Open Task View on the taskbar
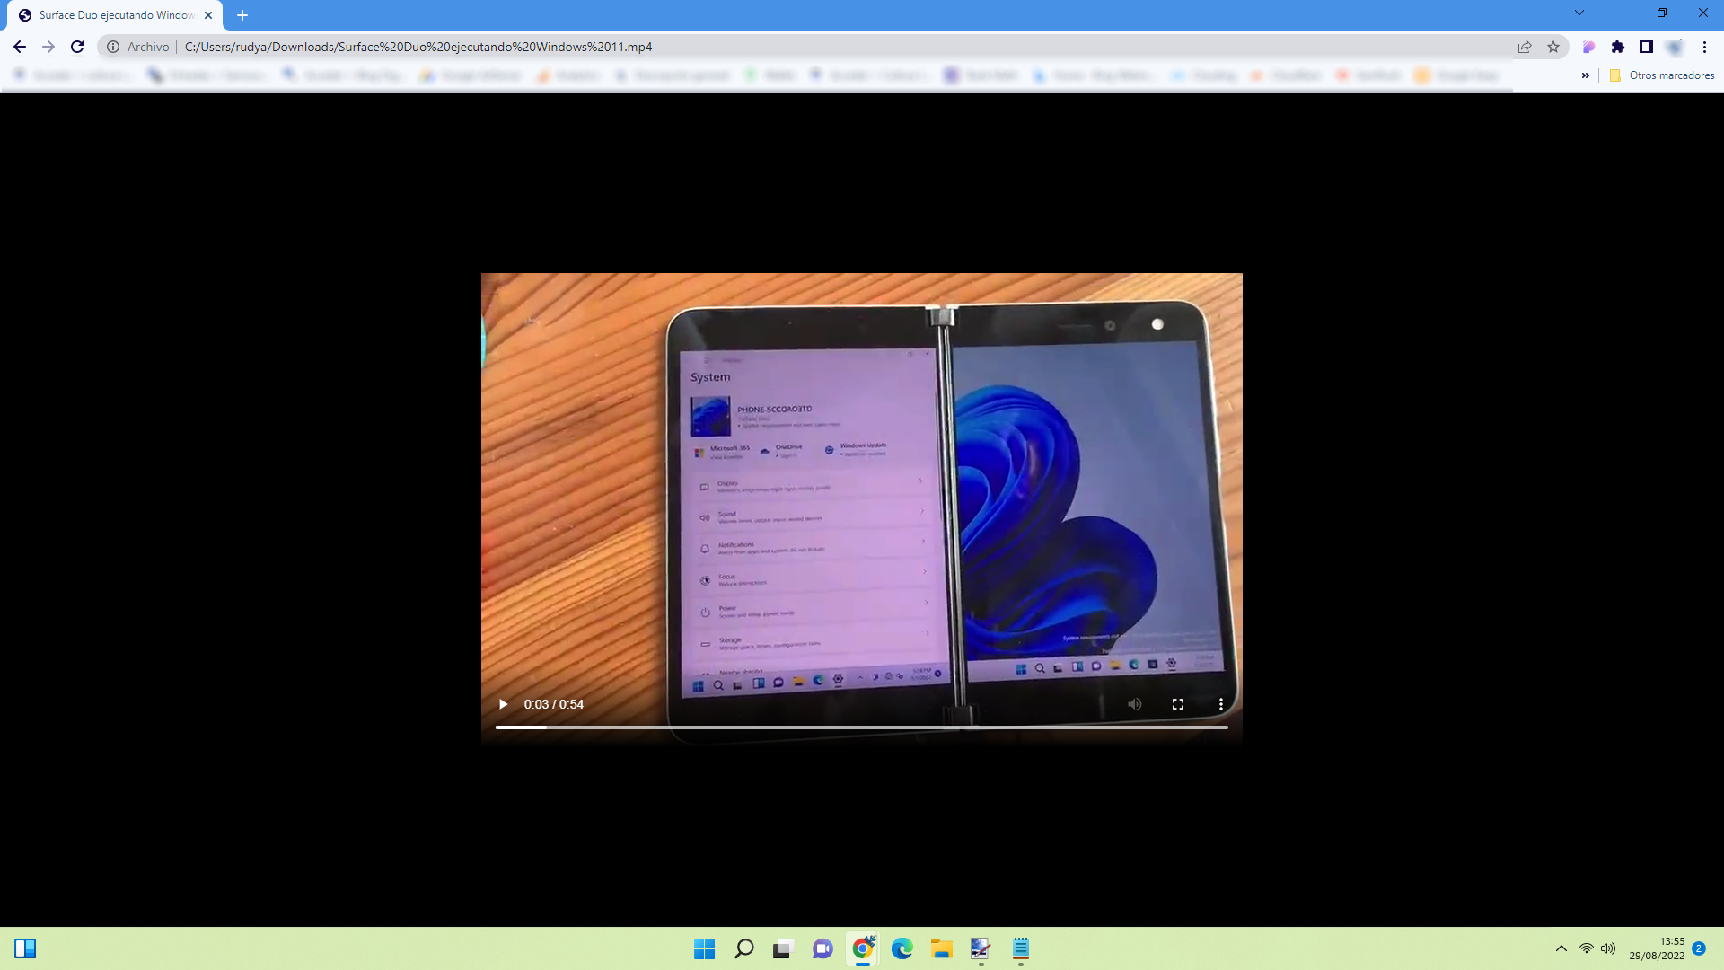This screenshot has width=1724, height=970. tap(784, 948)
